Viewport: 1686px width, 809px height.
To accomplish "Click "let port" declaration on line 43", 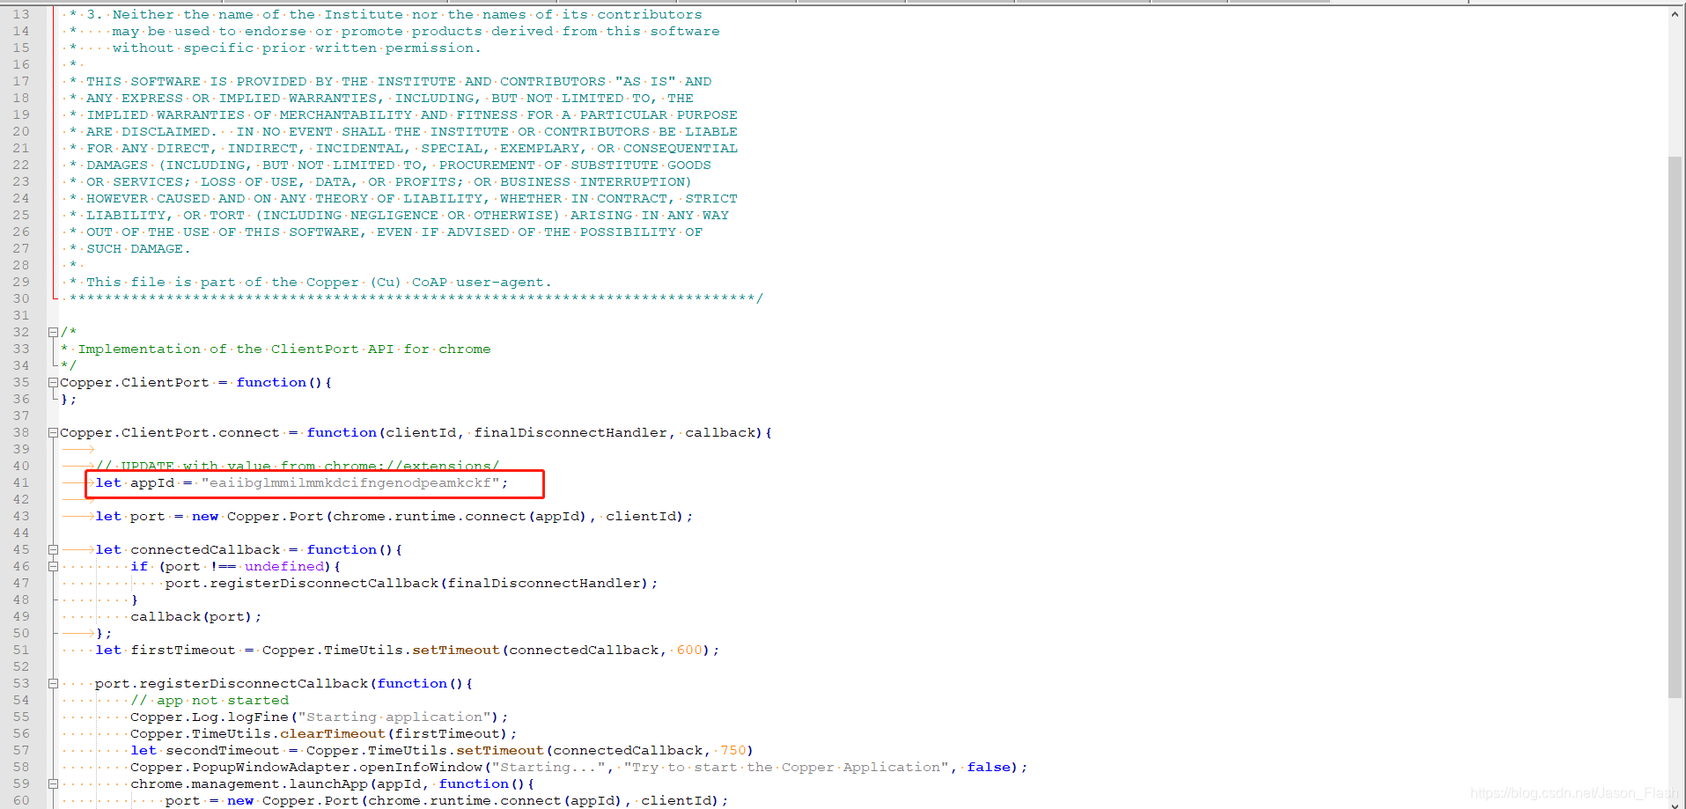I will click(130, 517).
